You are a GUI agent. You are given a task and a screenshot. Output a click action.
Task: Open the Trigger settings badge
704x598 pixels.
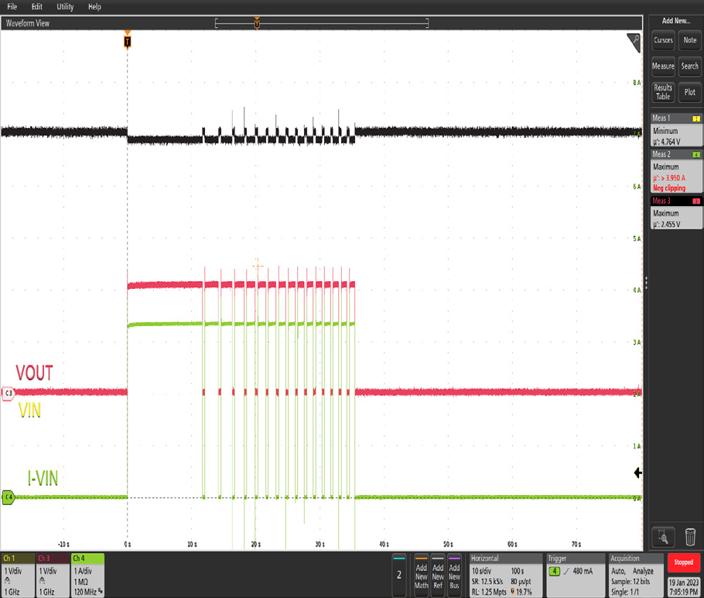(x=573, y=575)
